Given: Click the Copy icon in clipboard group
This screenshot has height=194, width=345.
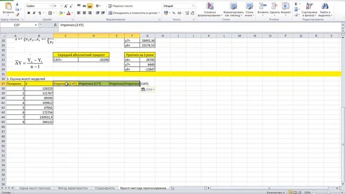Looking at the screenshot, I should coord(17,9).
